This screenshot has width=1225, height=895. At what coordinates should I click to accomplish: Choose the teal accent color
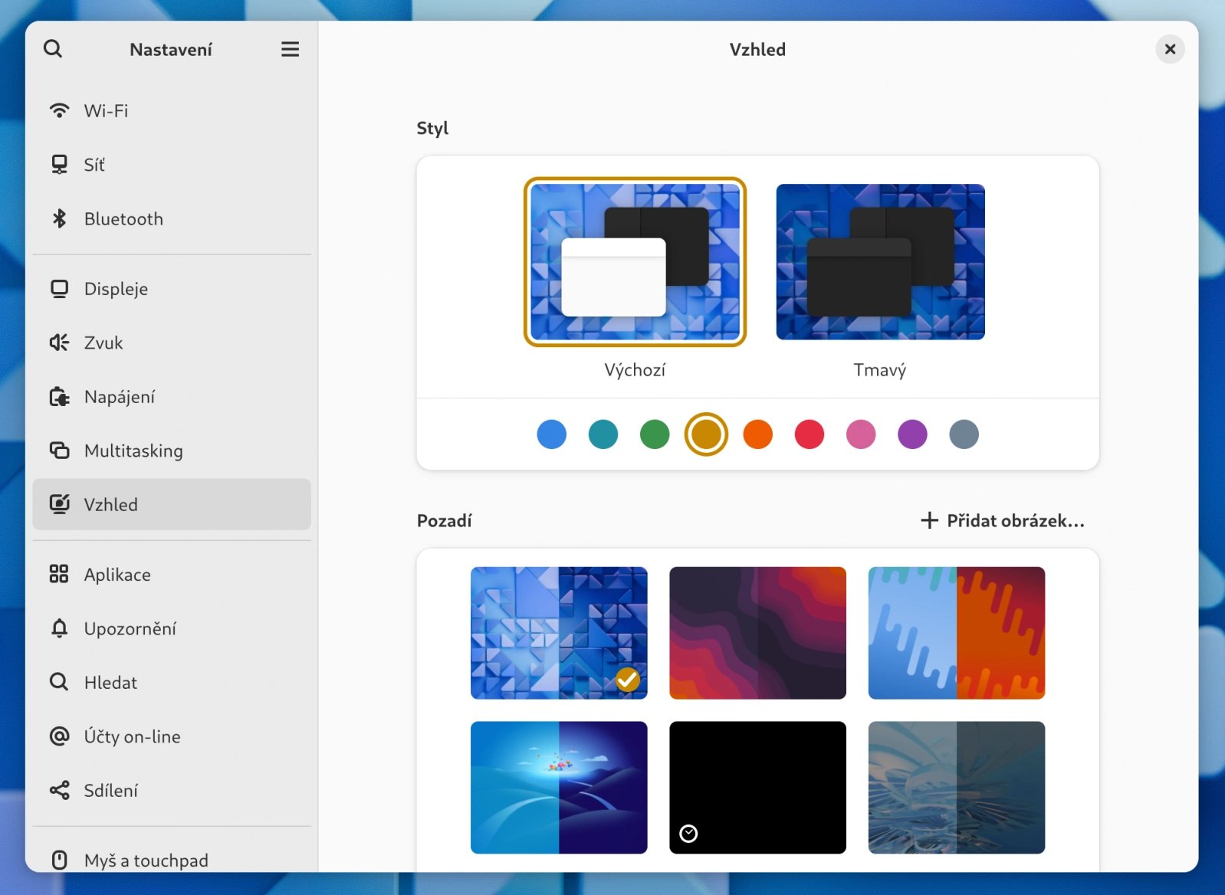(603, 434)
